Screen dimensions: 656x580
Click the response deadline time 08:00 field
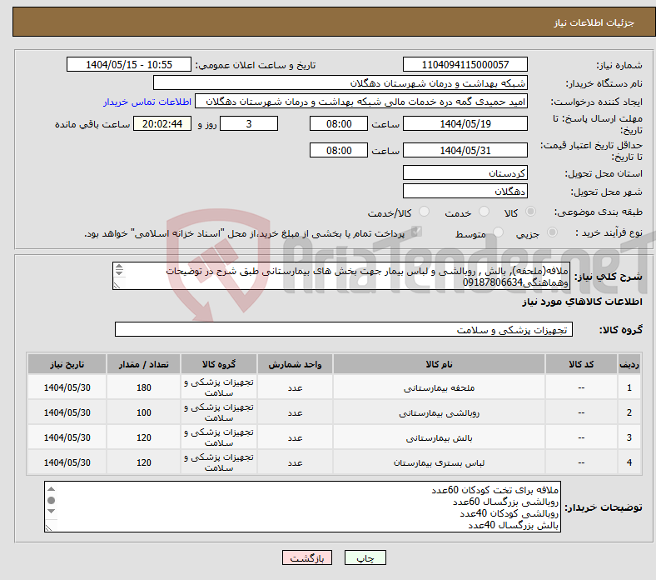(339, 123)
